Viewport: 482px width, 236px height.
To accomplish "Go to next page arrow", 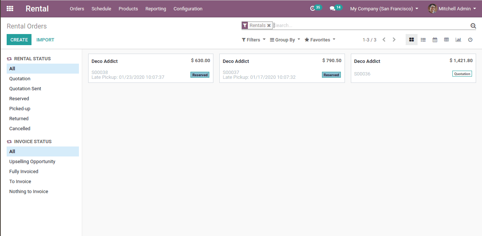I will [394, 40].
